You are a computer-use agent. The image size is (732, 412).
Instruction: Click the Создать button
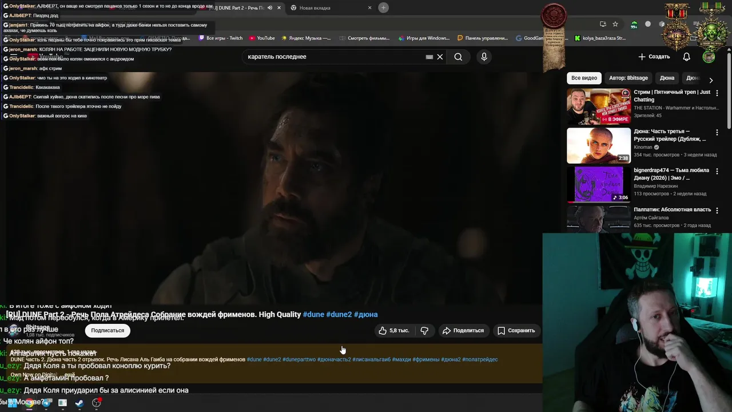click(654, 57)
